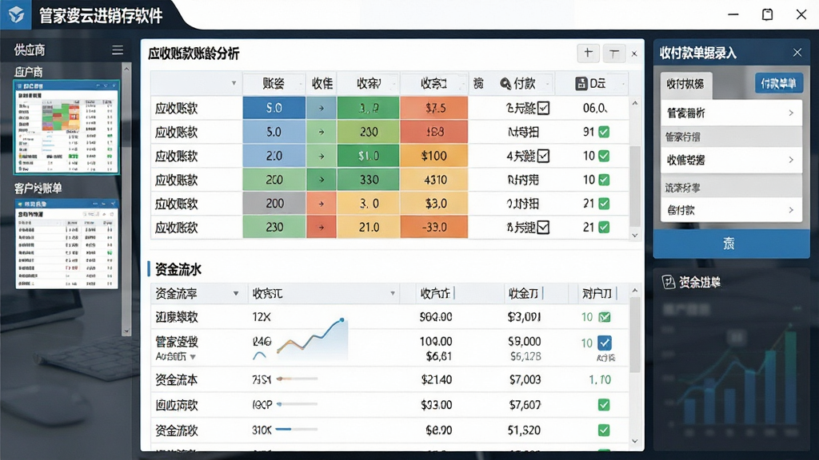Select the dark blue 5.0 cell in the $7.5 row
819x460 pixels.
[x=274, y=108]
